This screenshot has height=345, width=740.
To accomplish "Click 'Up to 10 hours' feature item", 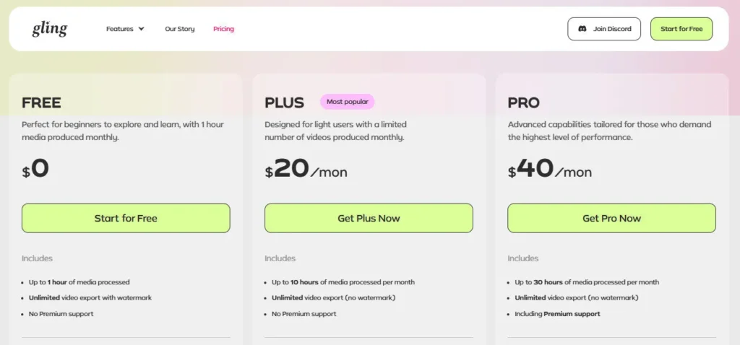I will pos(343,282).
